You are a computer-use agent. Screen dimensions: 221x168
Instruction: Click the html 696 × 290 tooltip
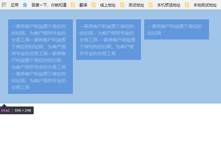pyautogui.click(x=17, y=110)
